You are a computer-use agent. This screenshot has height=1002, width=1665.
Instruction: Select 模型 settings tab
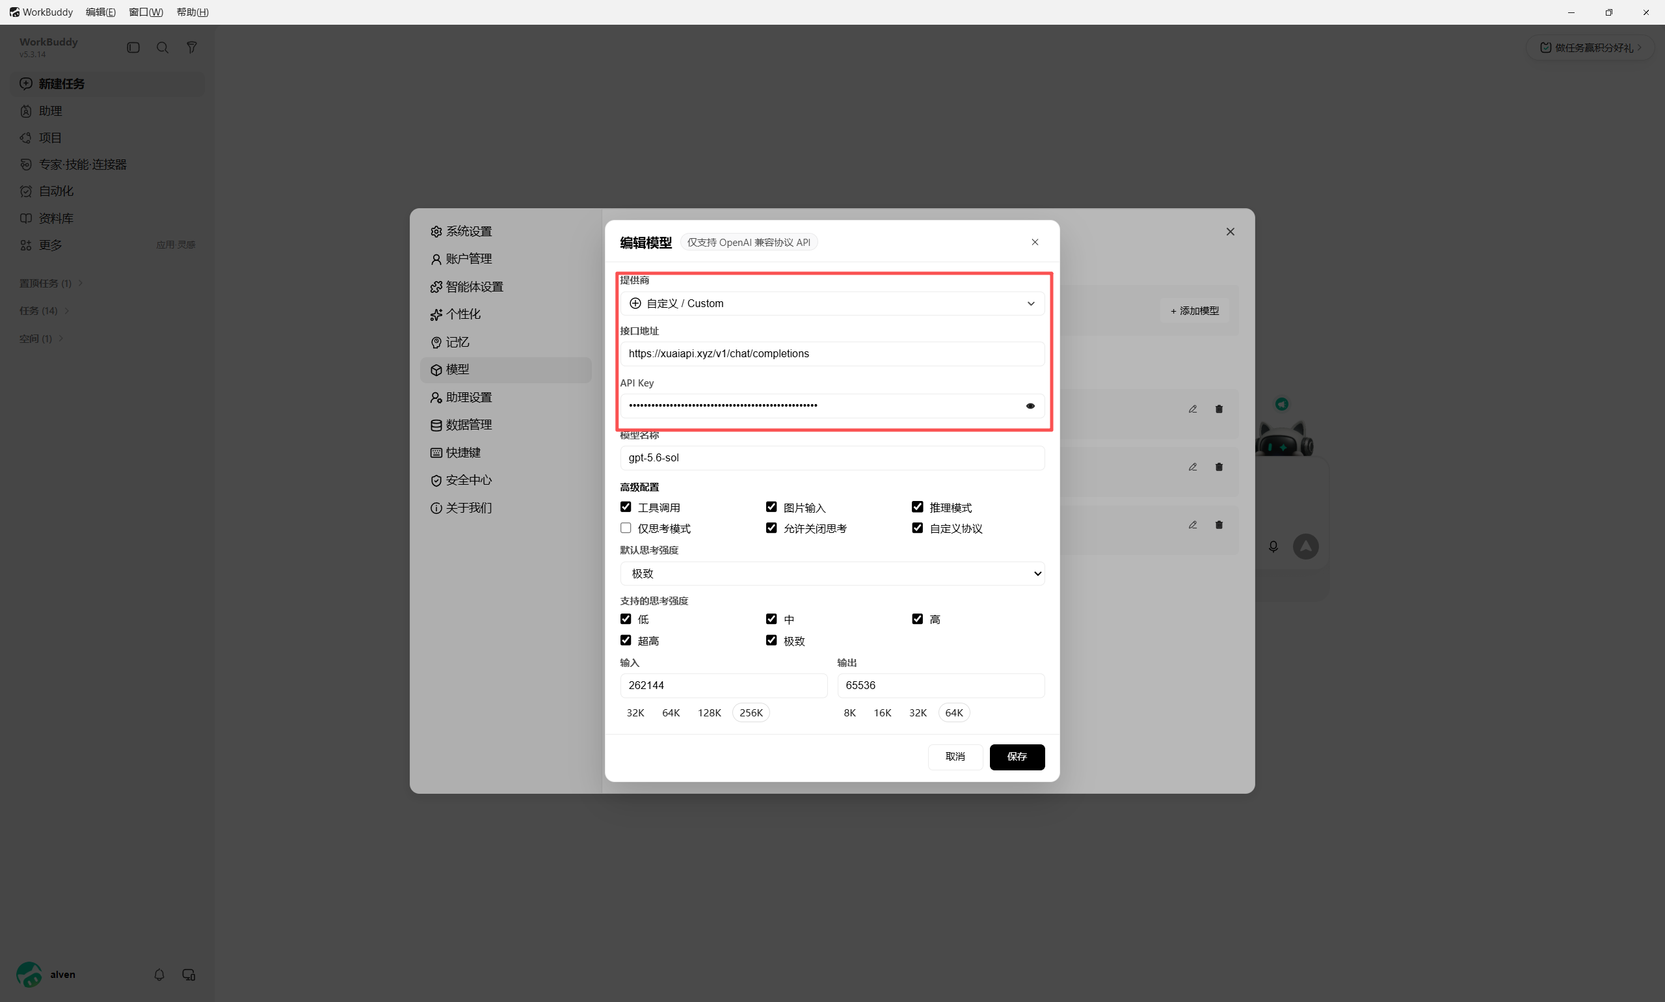505,370
